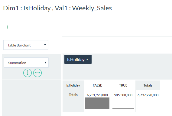
Task: Click the TRUE column header
Action: pyautogui.click(x=123, y=85)
